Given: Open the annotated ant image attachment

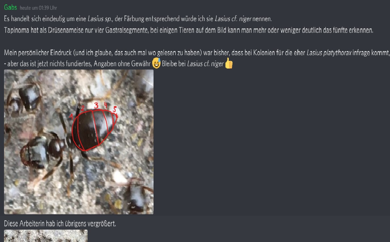Looking at the screenshot, I should 79,142.
